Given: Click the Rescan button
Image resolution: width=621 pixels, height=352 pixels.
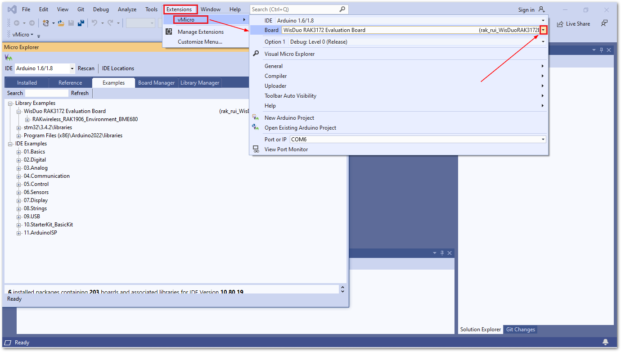Looking at the screenshot, I should [86, 68].
